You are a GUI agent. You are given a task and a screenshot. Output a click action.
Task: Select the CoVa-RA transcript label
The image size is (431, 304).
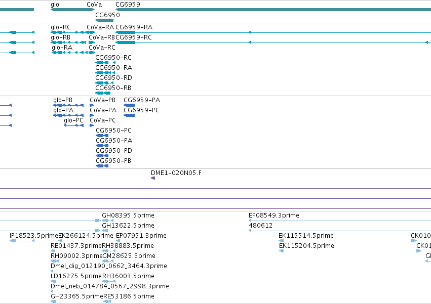click(100, 27)
